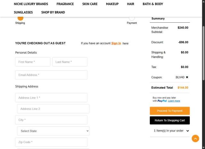The image size is (205, 149).
Task: Focus the City field
Action: click(51, 120)
